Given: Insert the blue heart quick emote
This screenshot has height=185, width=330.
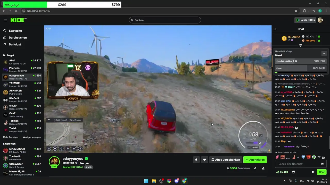Looking at the screenshot, I should [303, 157].
